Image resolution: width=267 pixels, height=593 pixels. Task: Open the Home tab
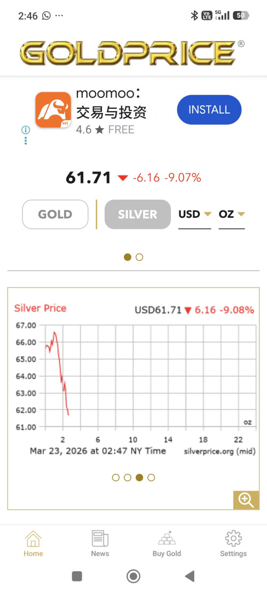33,543
